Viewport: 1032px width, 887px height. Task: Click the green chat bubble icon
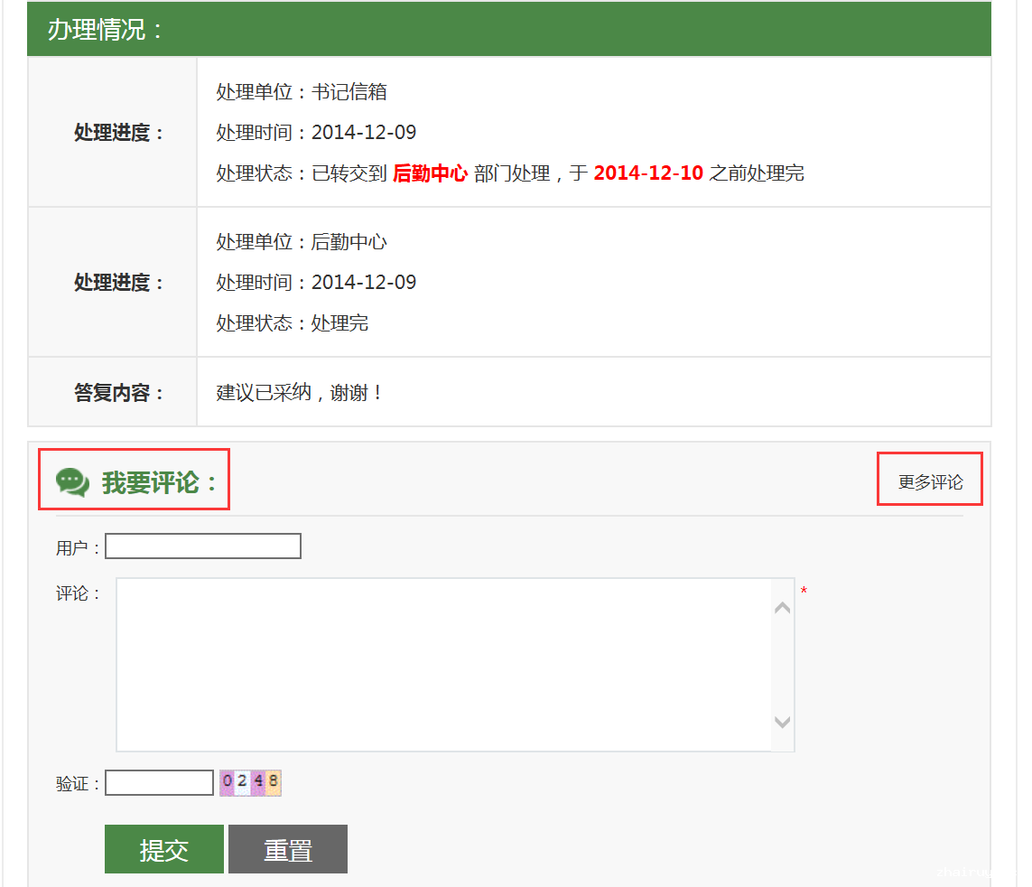pyautogui.click(x=72, y=481)
